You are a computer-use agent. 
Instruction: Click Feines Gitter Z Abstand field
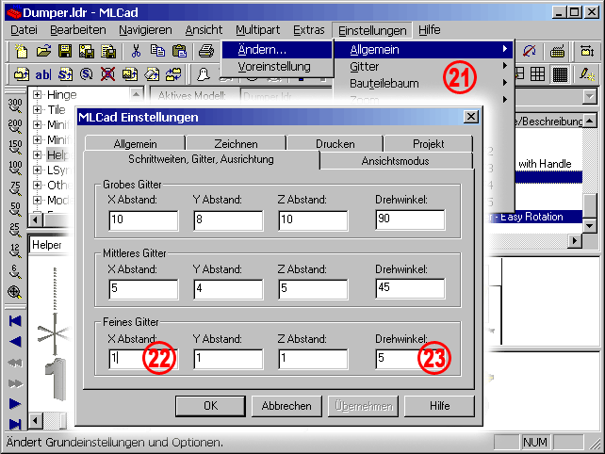click(313, 359)
